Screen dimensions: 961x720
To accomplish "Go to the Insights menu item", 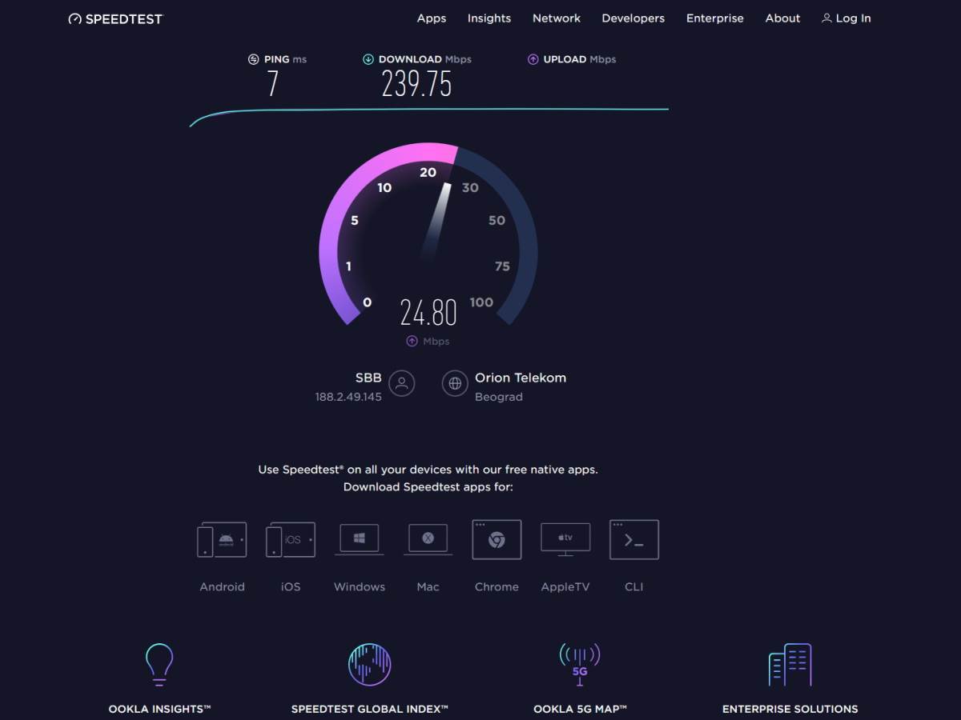I will coord(489,18).
